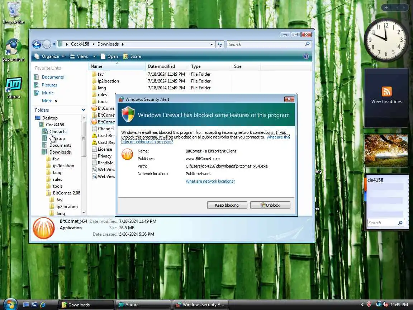Click Show Desktop quick launch icon

[x=26, y=305]
